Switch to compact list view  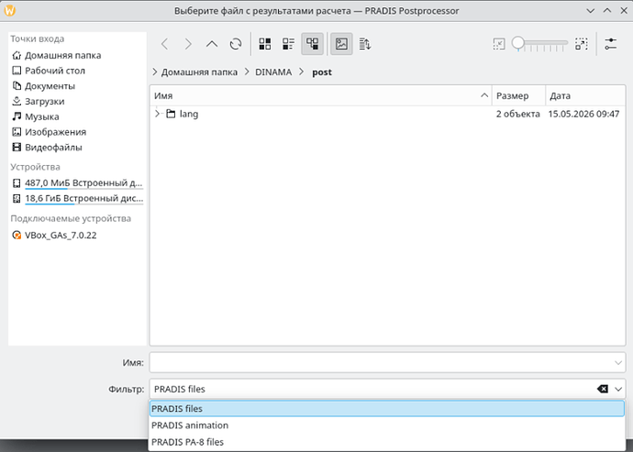coord(289,44)
